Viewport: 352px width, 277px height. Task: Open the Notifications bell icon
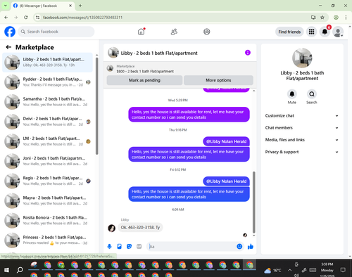coord(325,32)
